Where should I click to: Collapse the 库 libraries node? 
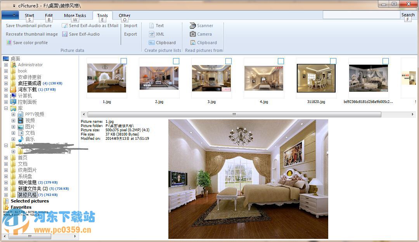[6, 108]
